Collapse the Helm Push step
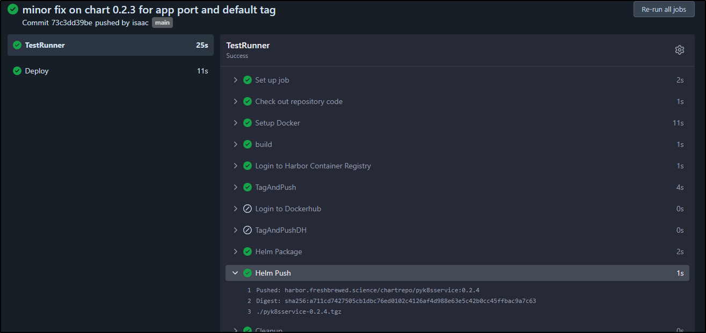Viewport: 706px width, 333px height. [235, 273]
